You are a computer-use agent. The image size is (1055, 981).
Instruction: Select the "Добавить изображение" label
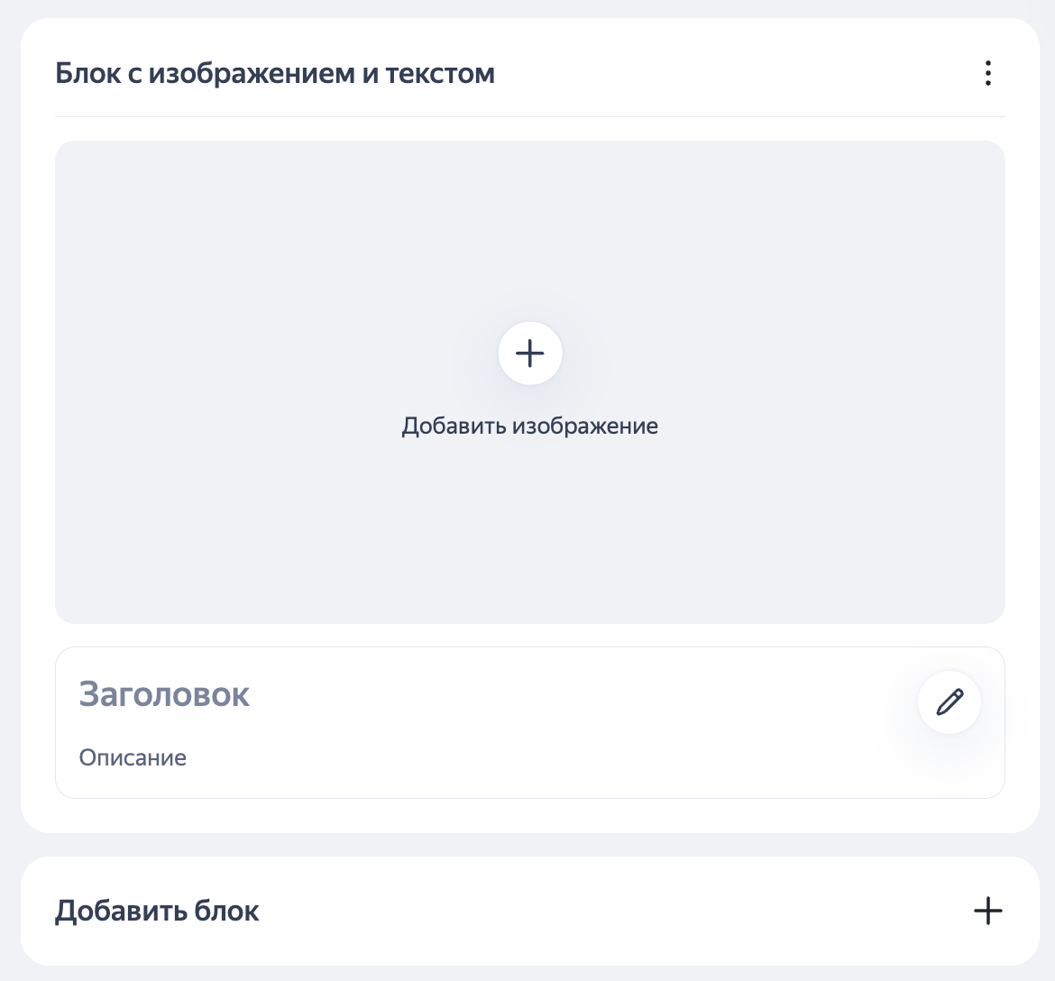point(530,426)
